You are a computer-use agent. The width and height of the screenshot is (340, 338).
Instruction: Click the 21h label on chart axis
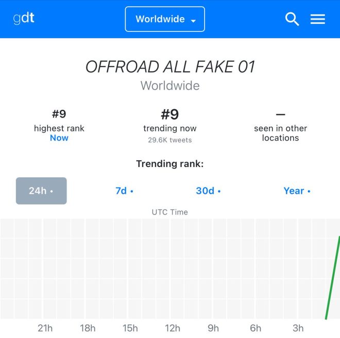coord(45,328)
